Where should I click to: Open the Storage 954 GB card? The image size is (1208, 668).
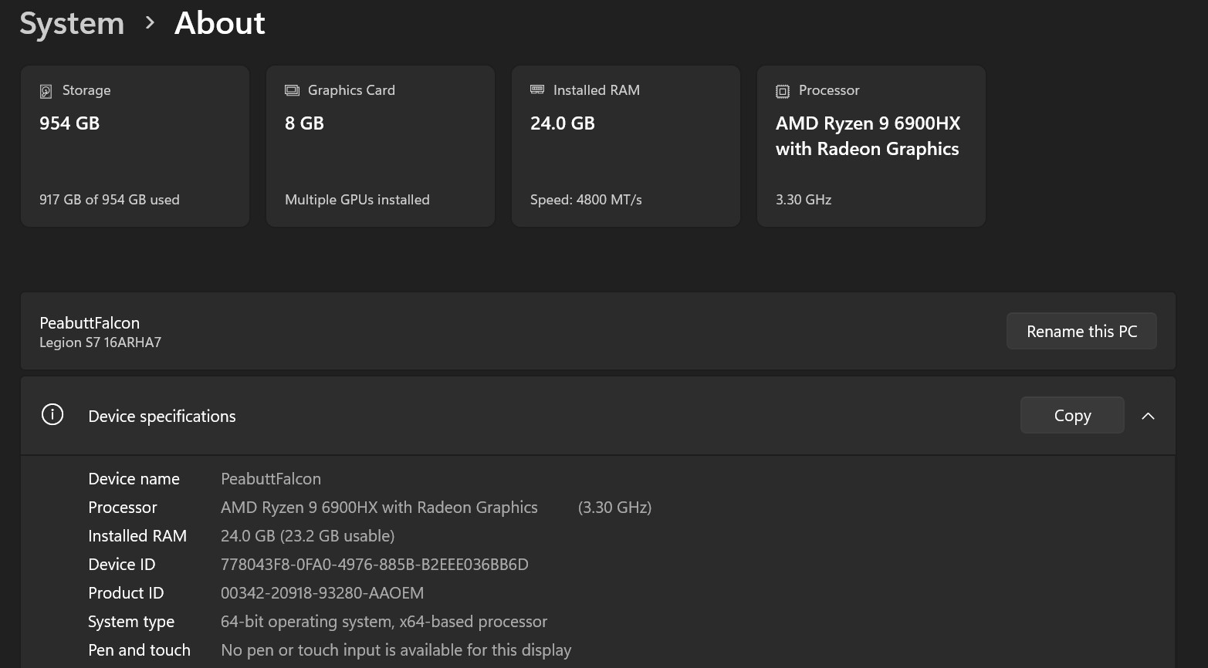tap(135, 146)
